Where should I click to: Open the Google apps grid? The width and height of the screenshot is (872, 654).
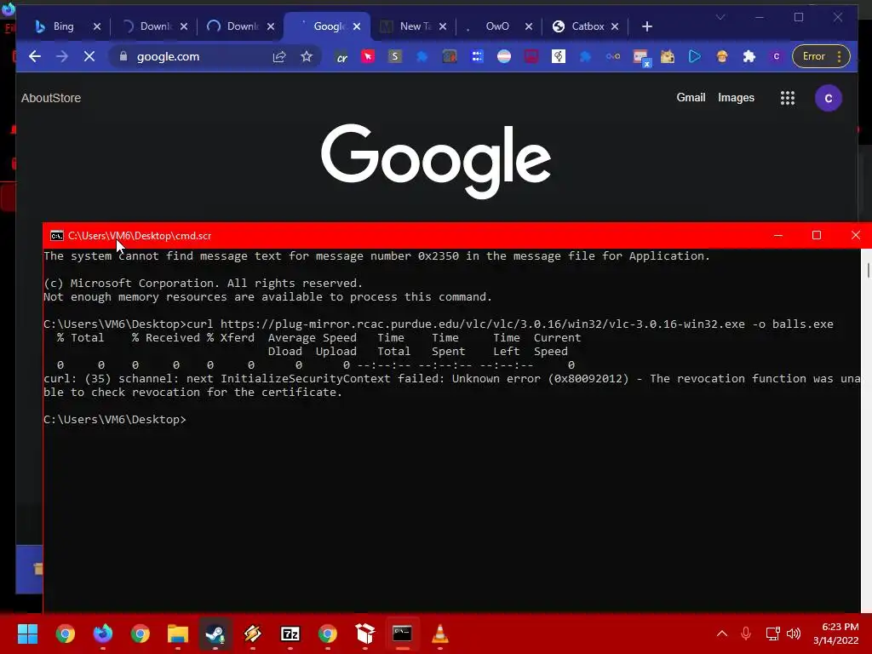(788, 98)
